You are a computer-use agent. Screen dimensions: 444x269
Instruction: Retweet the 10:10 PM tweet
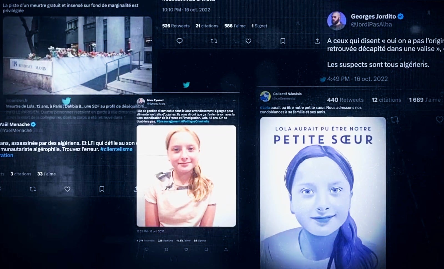(214, 41)
